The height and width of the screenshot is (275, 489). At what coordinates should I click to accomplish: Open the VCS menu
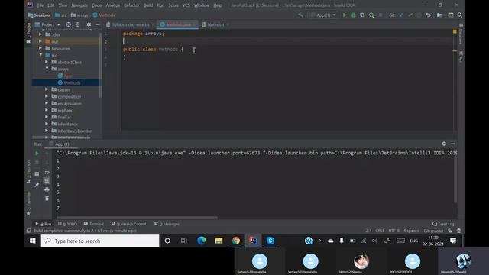(x=186, y=5)
